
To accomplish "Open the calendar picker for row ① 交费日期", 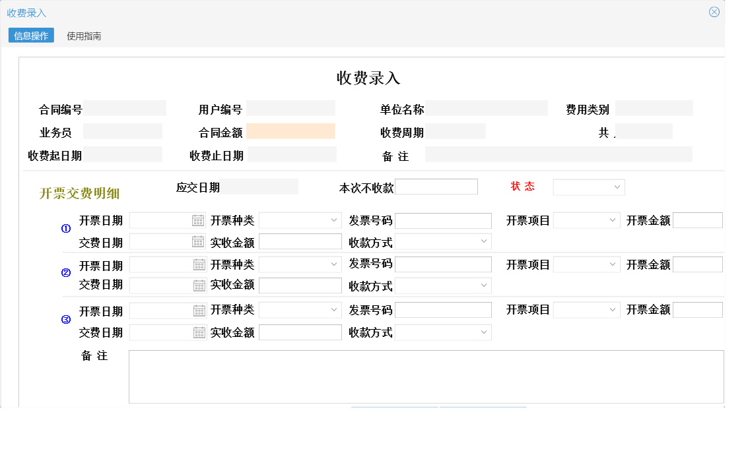I will [200, 241].
